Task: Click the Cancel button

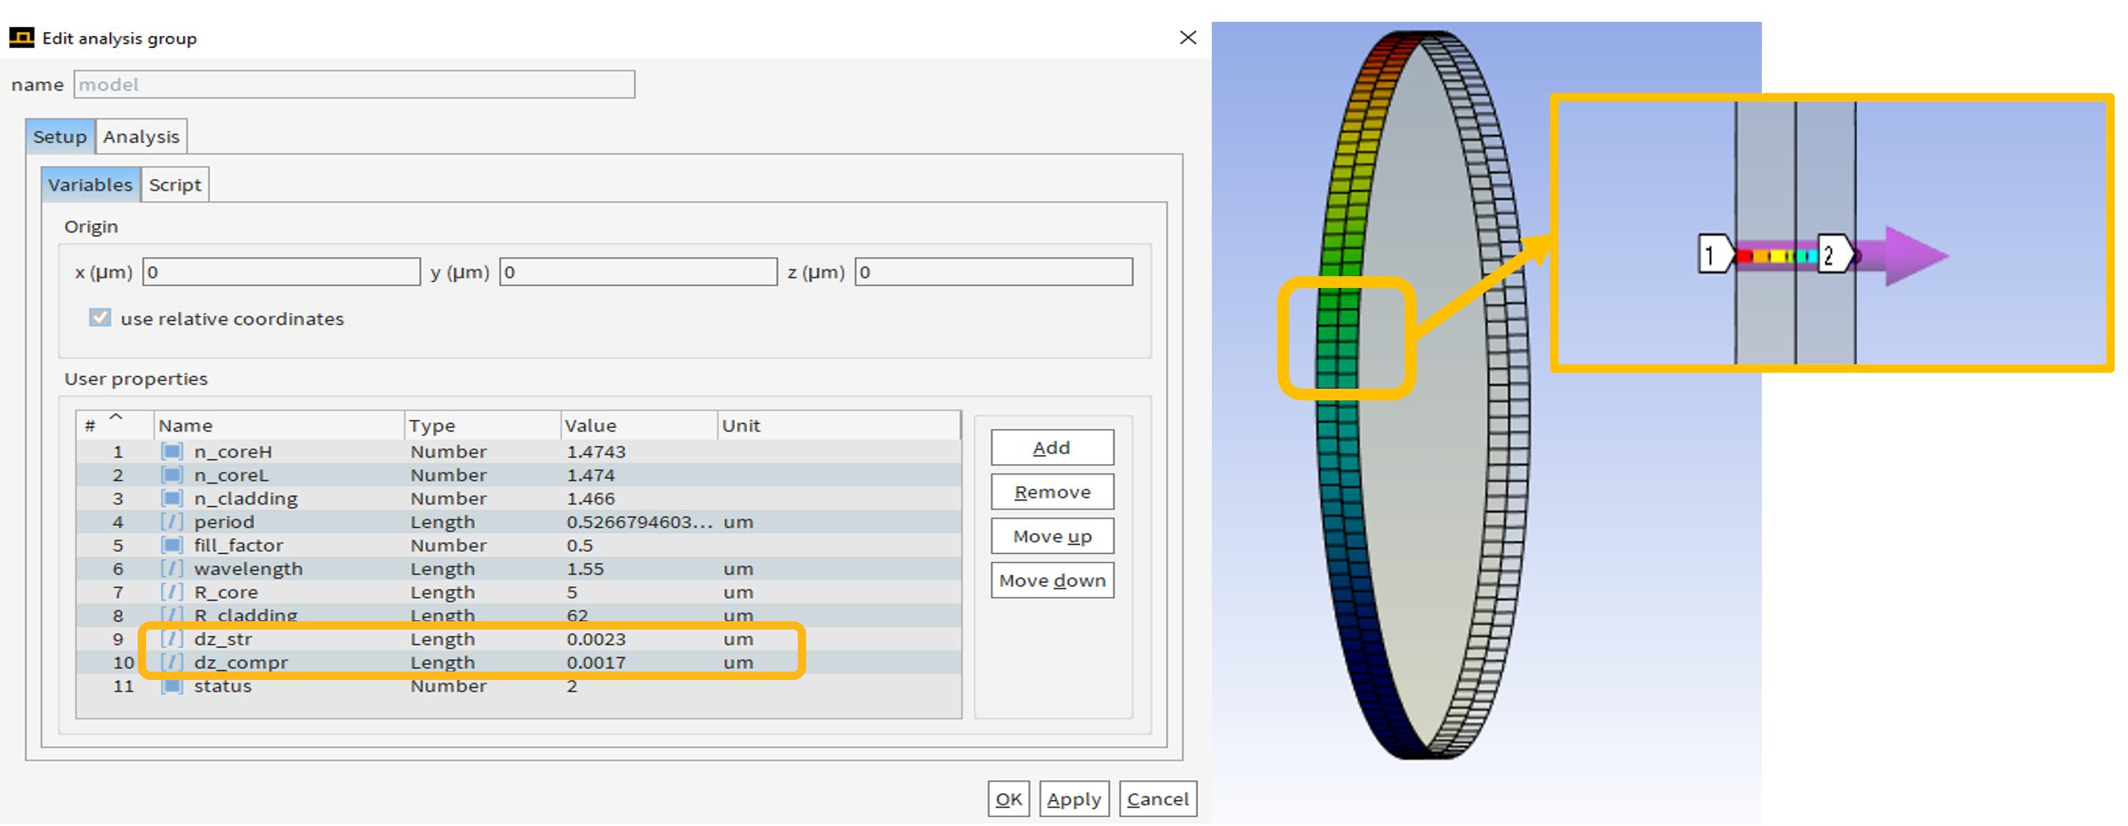Action: [x=1158, y=799]
